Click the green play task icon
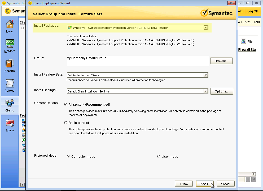Image resolution: width=263 pixels, height=191 pixels. point(24,140)
